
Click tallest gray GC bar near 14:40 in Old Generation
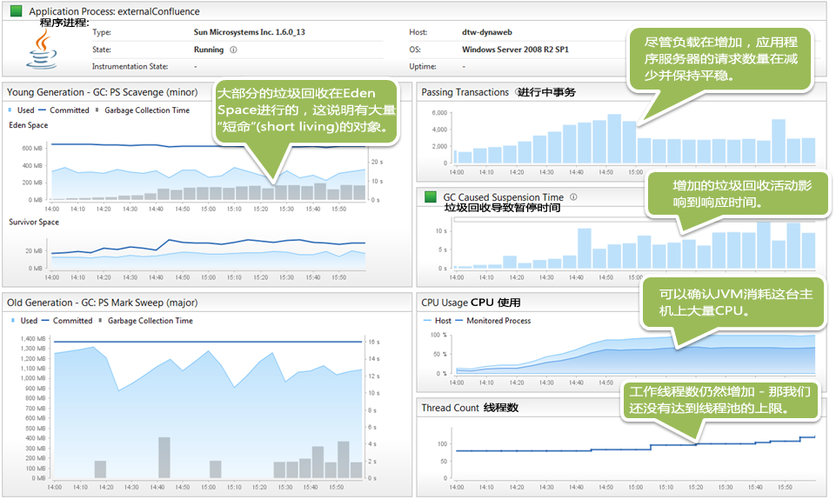(x=164, y=457)
